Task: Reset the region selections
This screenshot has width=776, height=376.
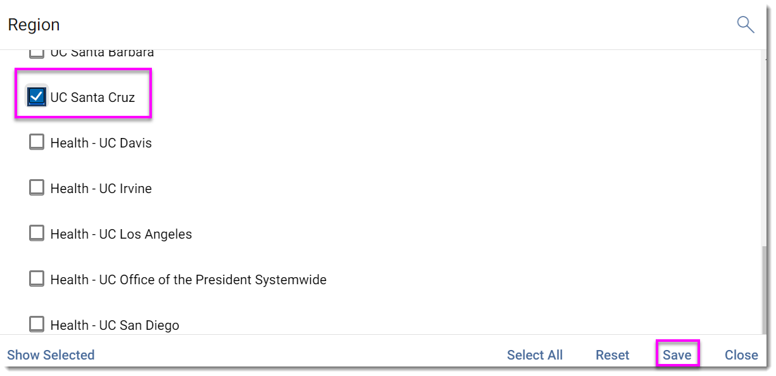Action: (613, 355)
